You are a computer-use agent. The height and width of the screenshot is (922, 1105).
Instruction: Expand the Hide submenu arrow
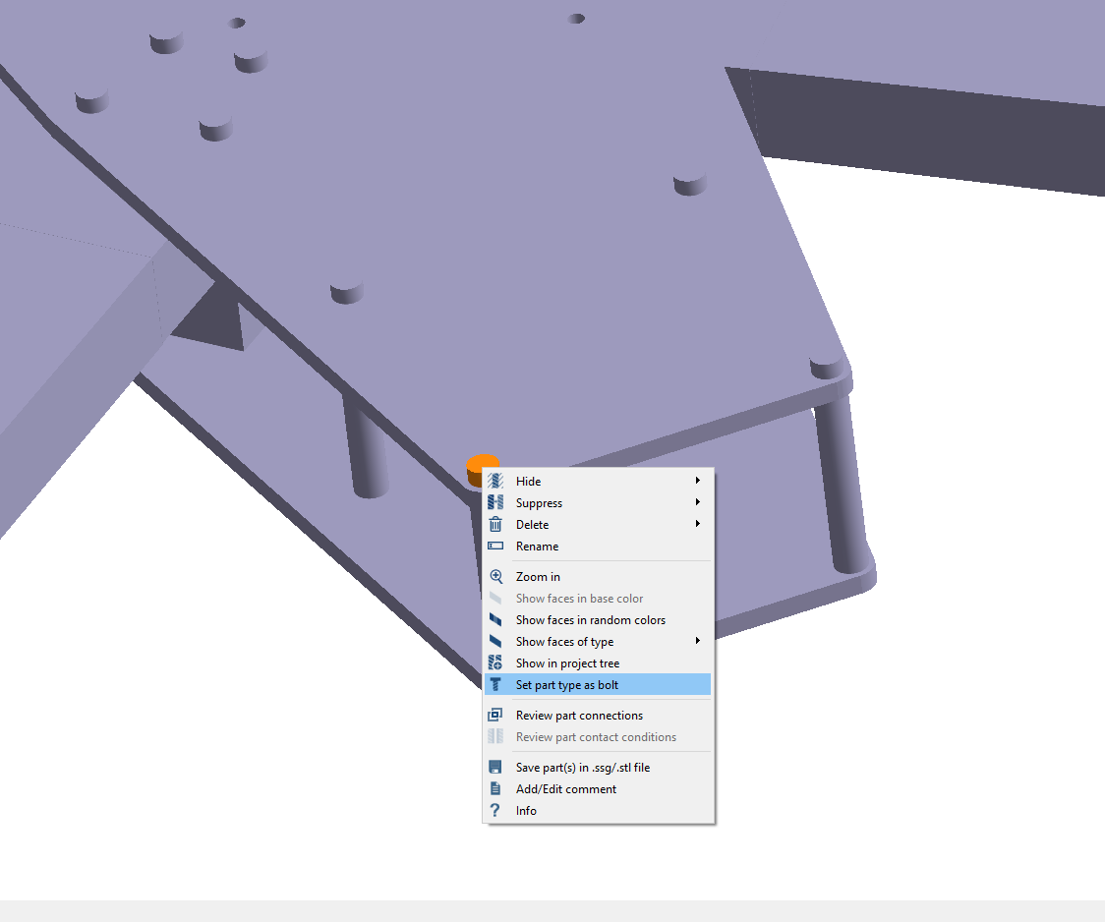(x=697, y=482)
